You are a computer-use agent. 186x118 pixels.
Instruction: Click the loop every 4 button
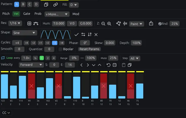click(54, 58)
